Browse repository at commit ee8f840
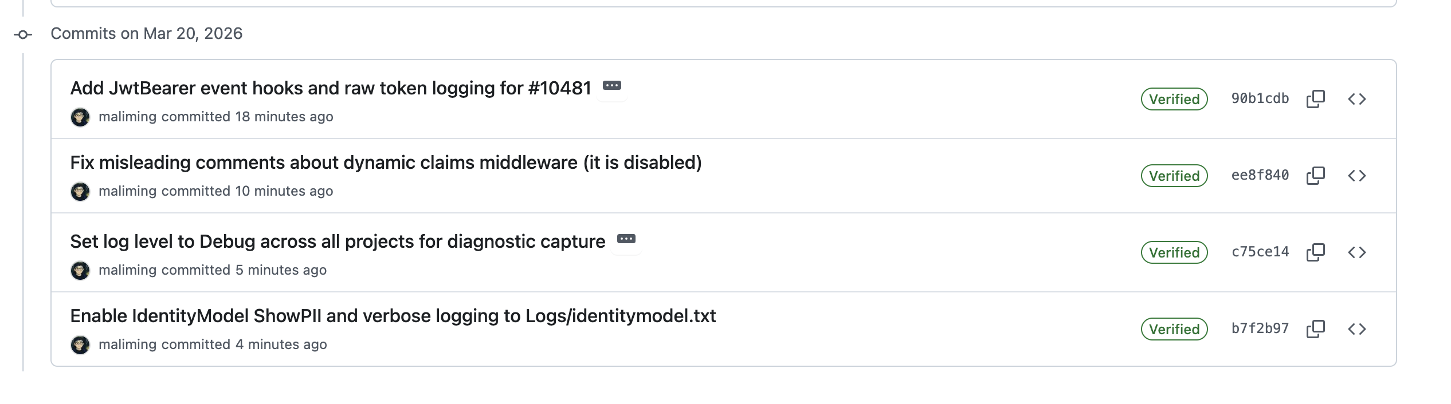Viewport: 1451px width, 404px height. click(x=1356, y=176)
